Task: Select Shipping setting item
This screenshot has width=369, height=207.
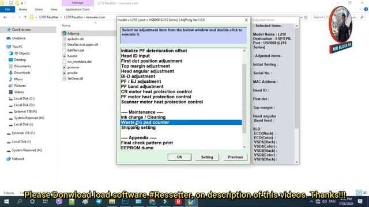Action: click(138, 128)
